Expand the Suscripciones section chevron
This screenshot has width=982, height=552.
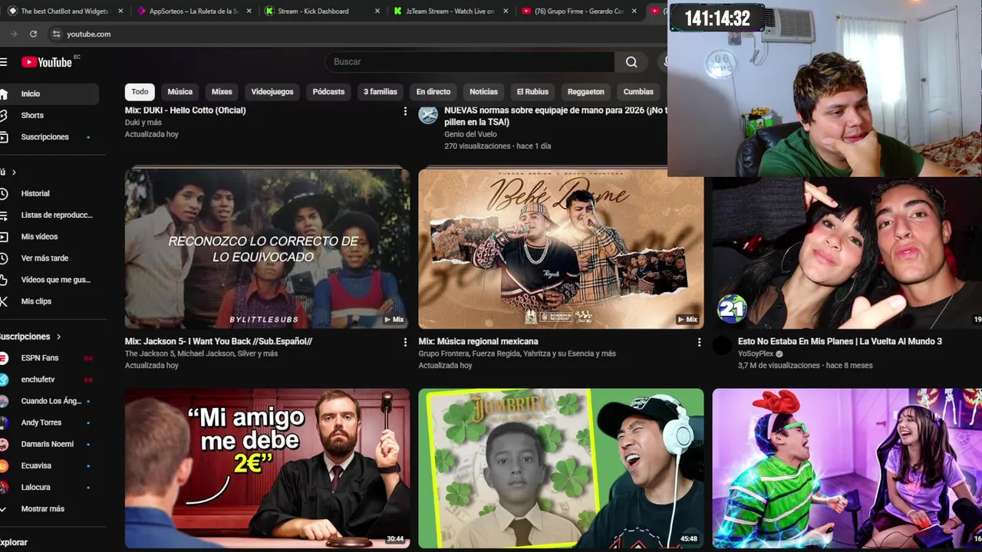tap(58, 337)
